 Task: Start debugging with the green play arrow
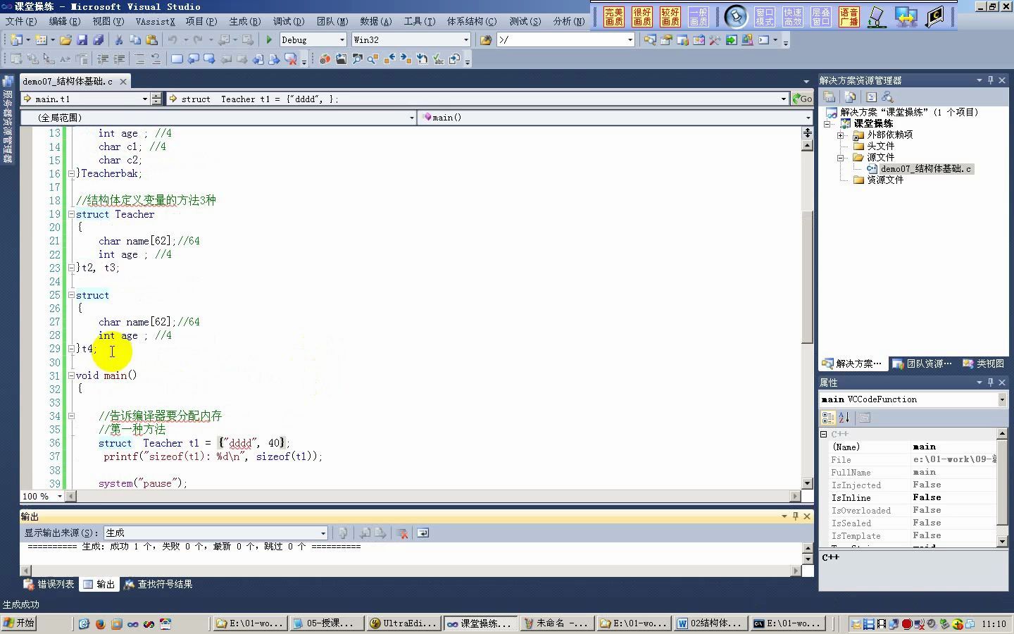click(x=269, y=40)
